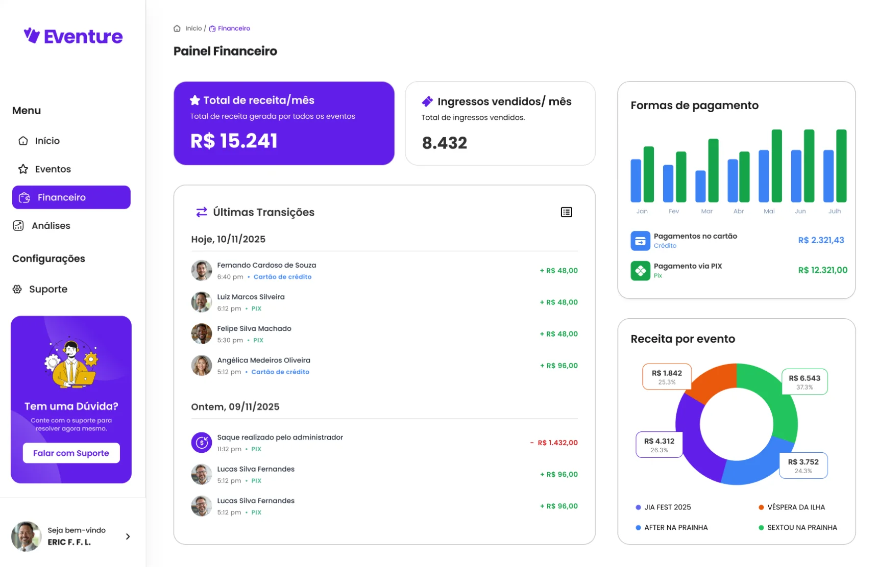Click the ticket icon on Ingressos vendidos
This screenshot has height=567, width=878.
pyautogui.click(x=427, y=101)
